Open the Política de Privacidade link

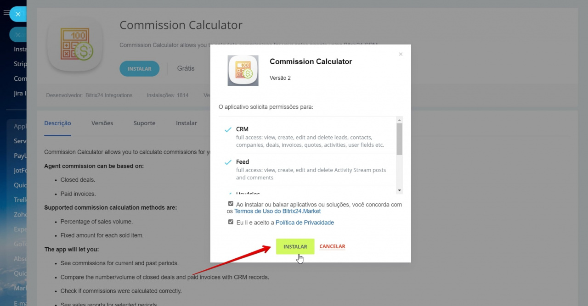coord(305,223)
